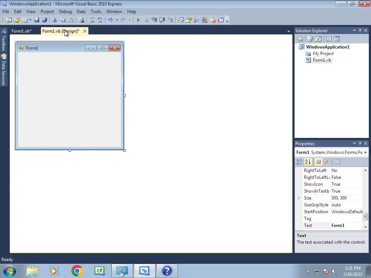
Task: Open the Edit menu
Action: 17,11
